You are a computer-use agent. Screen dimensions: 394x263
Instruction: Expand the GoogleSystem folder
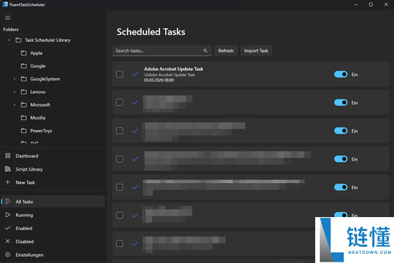pyautogui.click(x=14, y=79)
